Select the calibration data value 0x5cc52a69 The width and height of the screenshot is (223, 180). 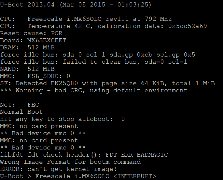[188, 26]
